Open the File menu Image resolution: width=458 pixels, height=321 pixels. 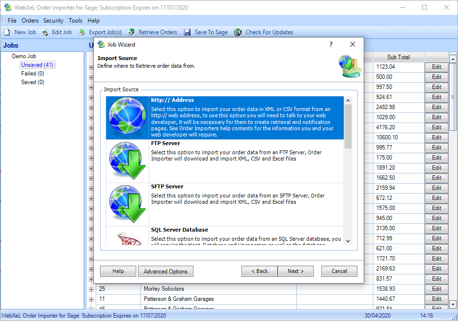pos(12,21)
